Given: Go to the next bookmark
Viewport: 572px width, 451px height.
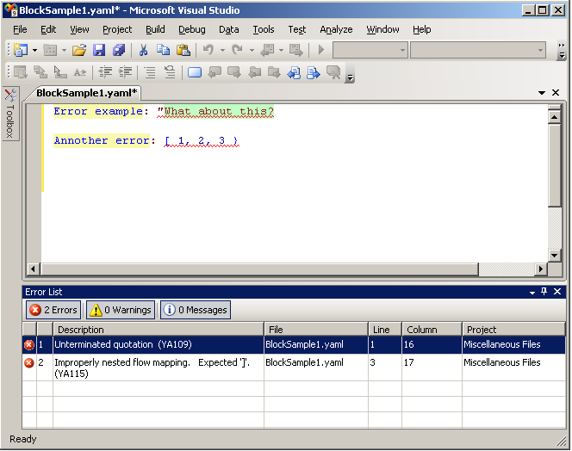Looking at the screenshot, I should [x=234, y=72].
